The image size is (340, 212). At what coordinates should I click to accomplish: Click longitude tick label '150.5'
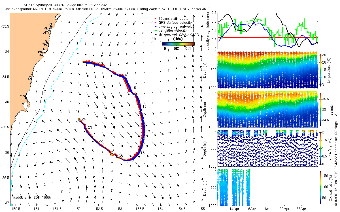point(15,209)
